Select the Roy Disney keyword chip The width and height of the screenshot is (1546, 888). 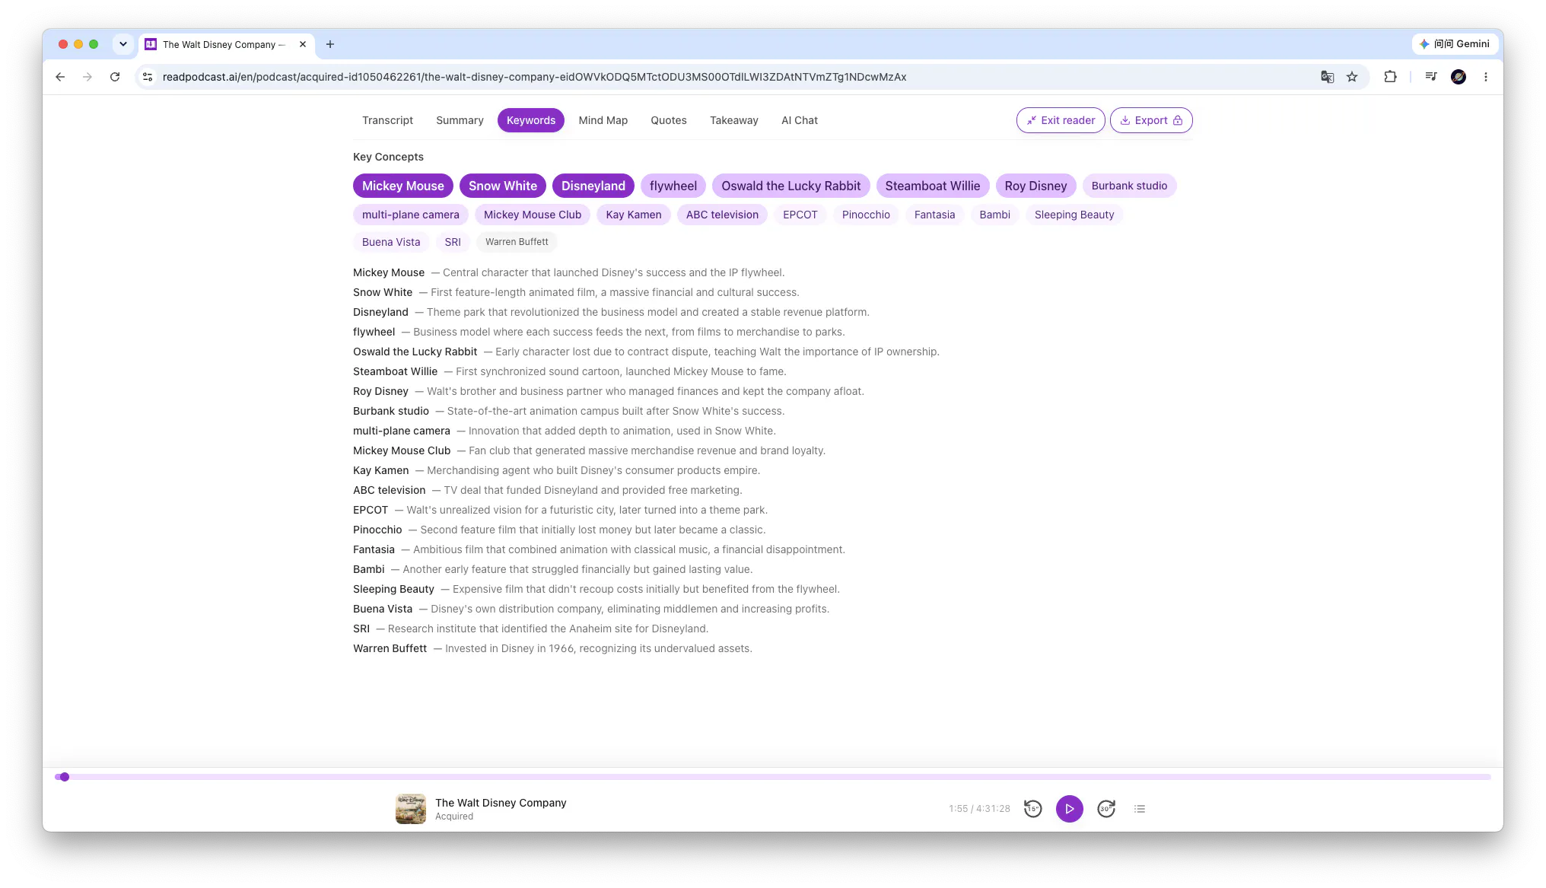click(1035, 186)
